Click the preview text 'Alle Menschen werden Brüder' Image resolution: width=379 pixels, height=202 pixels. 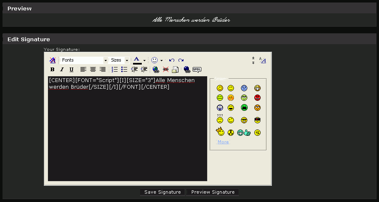point(191,20)
